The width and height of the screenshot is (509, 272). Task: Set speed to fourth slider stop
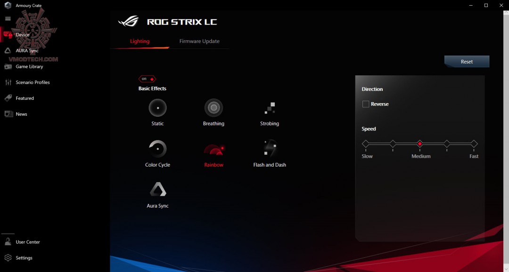coord(447,144)
